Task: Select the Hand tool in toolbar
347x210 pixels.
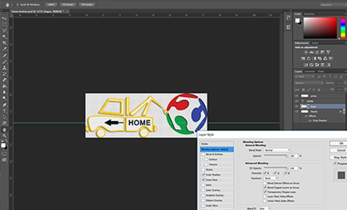Action: point(4,130)
